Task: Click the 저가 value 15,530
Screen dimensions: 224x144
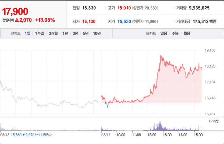Action: [124, 21]
